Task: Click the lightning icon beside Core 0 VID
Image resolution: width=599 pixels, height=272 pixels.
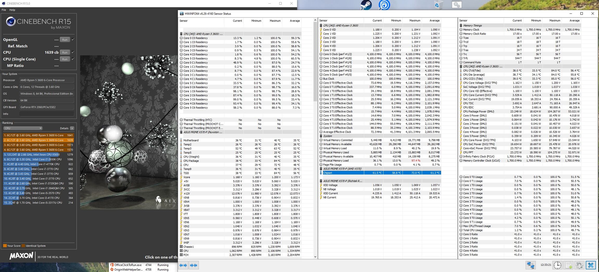Action: point(321,30)
